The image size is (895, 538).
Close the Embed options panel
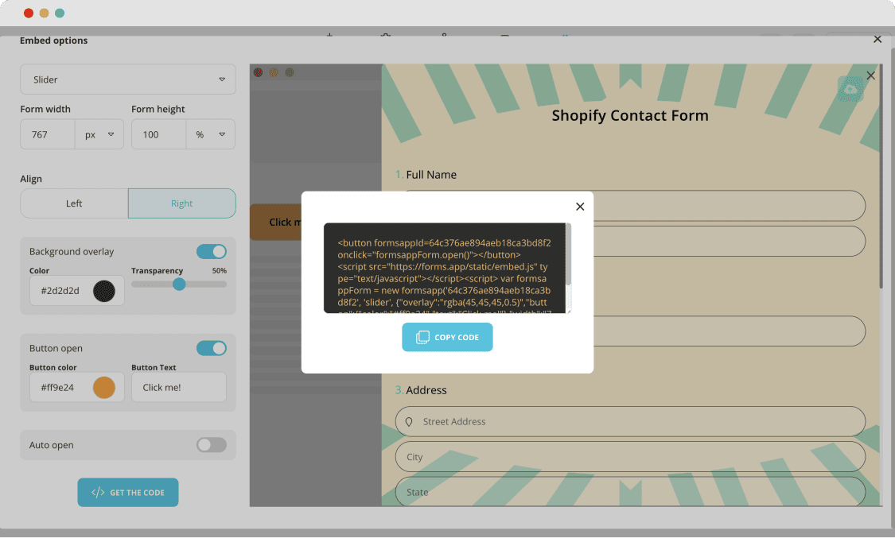(x=877, y=39)
